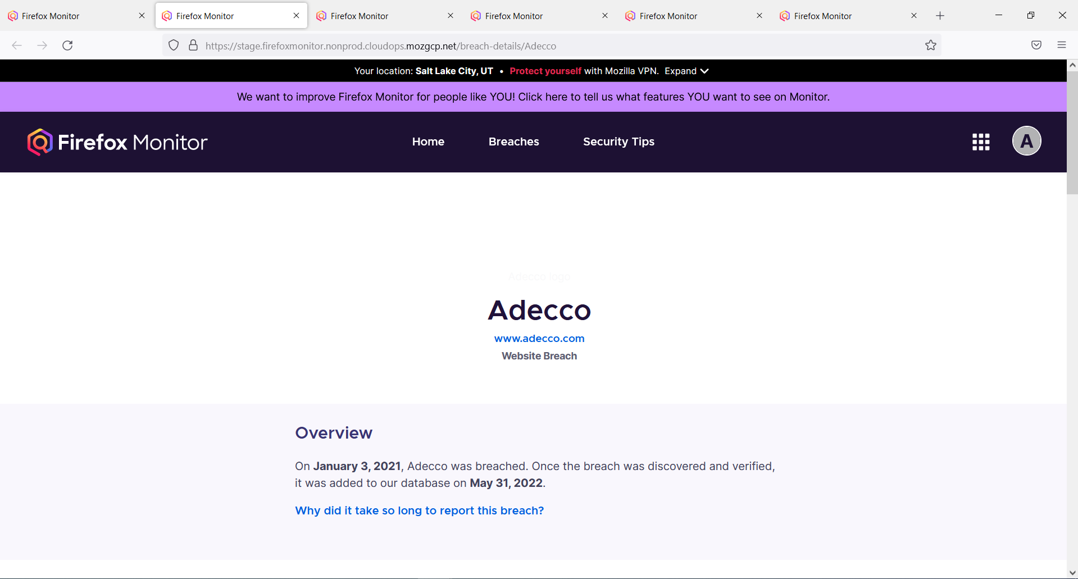
Task: Expand the Mozilla VPN location banner
Action: [686, 71]
